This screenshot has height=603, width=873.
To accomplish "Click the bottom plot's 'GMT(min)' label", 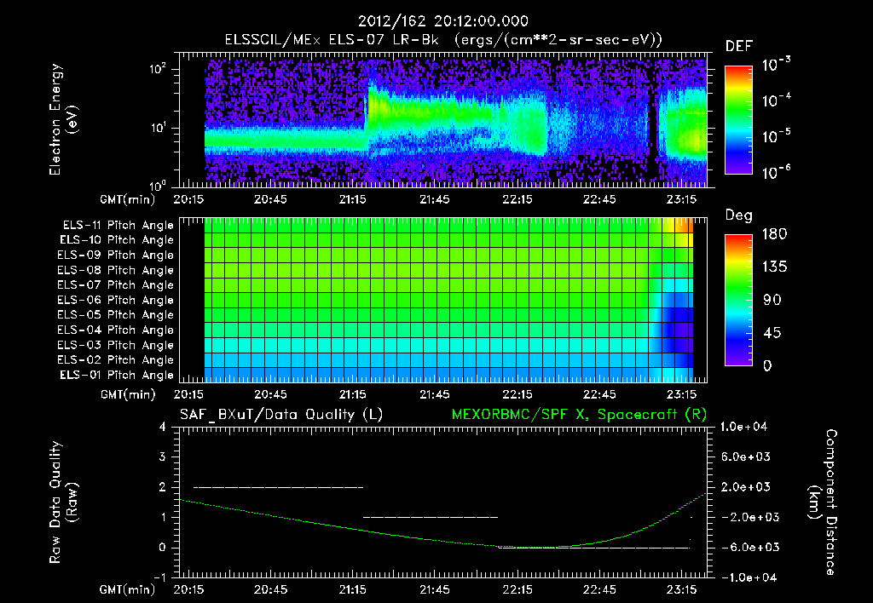I will [128, 589].
